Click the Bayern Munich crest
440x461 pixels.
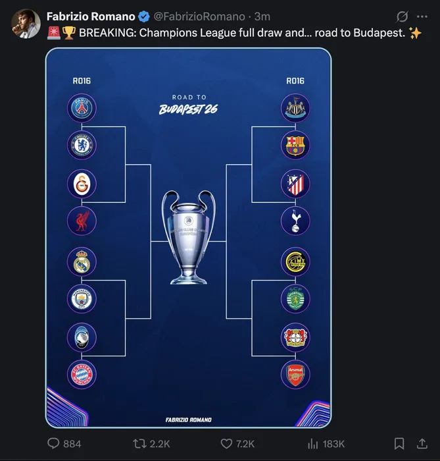(x=82, y=374)
